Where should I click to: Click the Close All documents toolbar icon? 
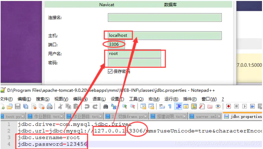(x=41, y=107)
